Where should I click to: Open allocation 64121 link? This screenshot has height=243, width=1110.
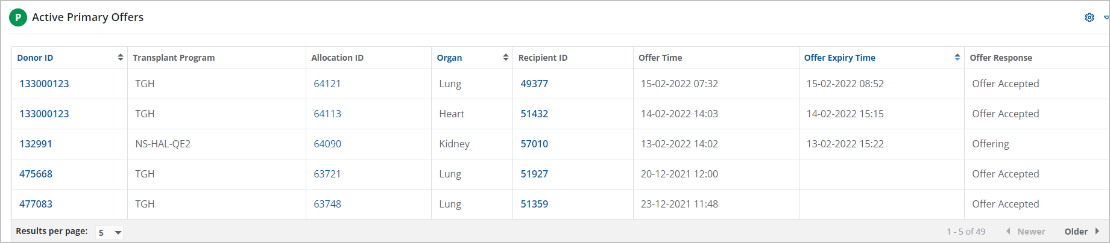[327, 84]
